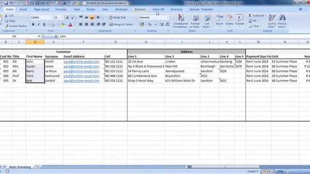Click the Insert Function fx icon
This screenshot has height=174, width=310.
tap(56, 36)
